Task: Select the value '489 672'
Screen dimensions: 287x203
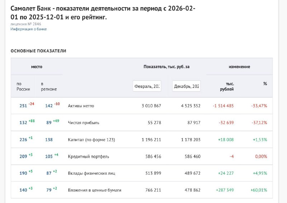Action: point(193,173)
